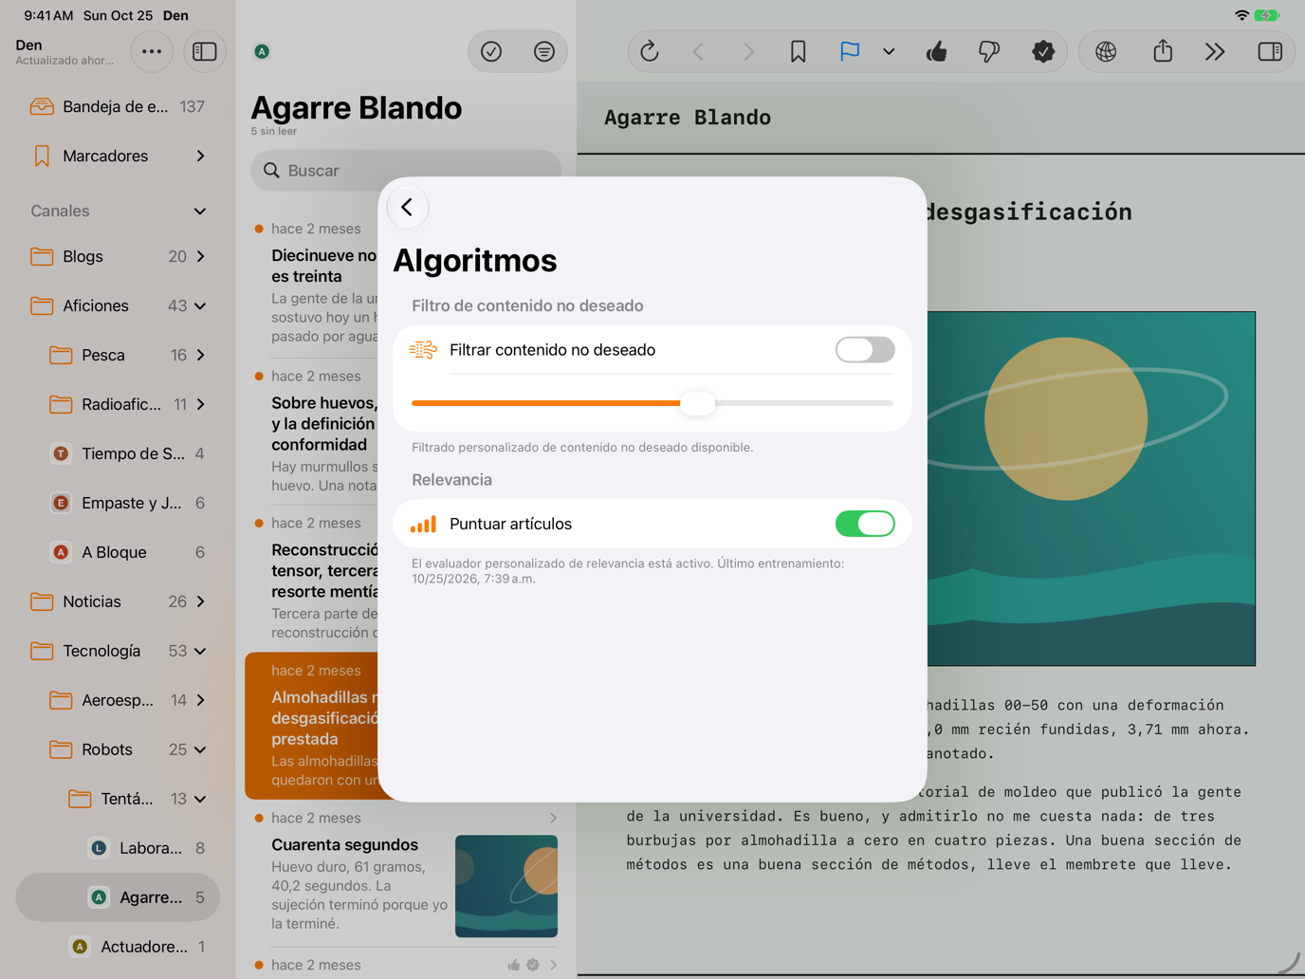Viewport: 1305px width, 979px height.
Task: Mark all articles as read checkmark
Action: point(491,52)
